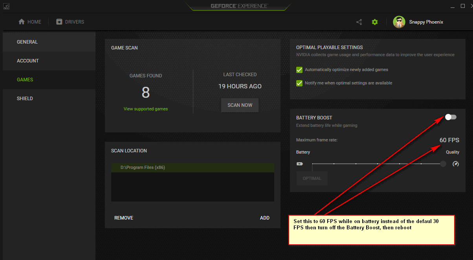
Task: Click the Snappy Phoenix username
Action: click(426, 22)
